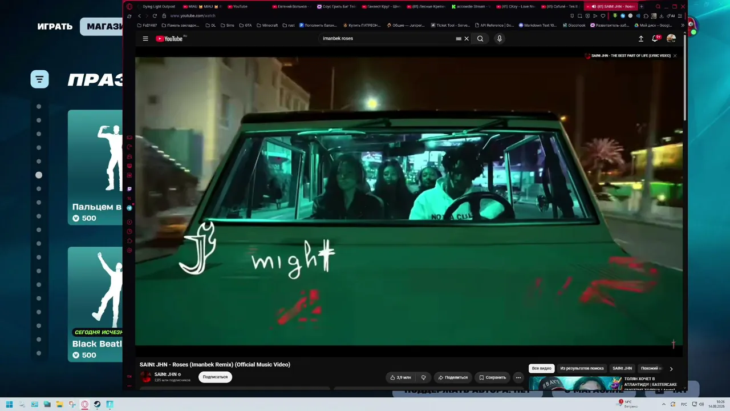Image resolution: width=730 pixels, height=411 pixels.
Task: Open the weather widget in the taskbar
Action: pyautogui.click(x=627, y=404)
